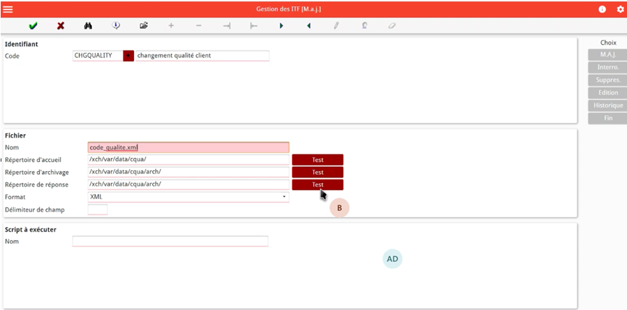
Task: Click the green checkmark validate icon
Action: 33,26
